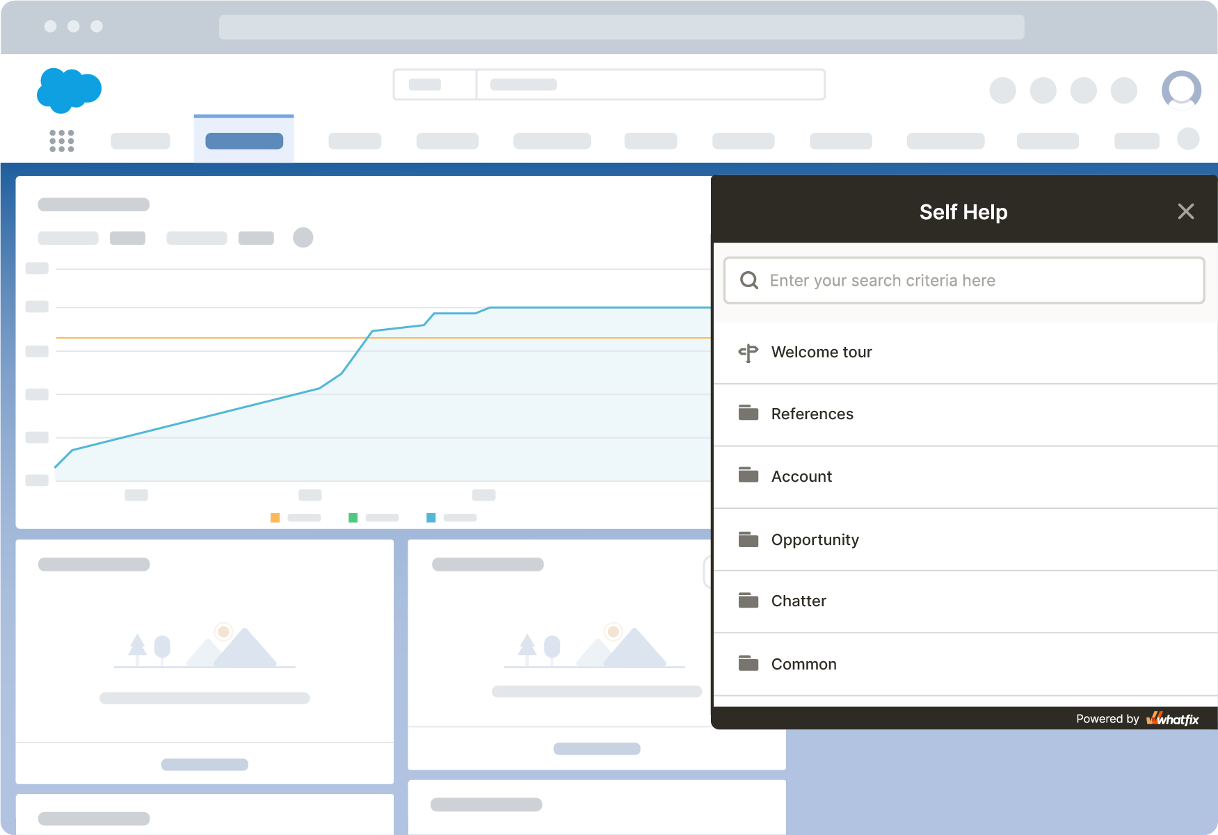The height and width of the screenshot is (835, 1218).
Task: Open the Salesforce App Launcher grid
Action: [x=62, y=140]
